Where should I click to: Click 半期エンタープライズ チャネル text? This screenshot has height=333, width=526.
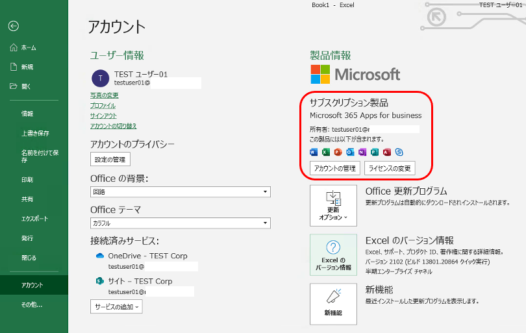pos(399,271)
